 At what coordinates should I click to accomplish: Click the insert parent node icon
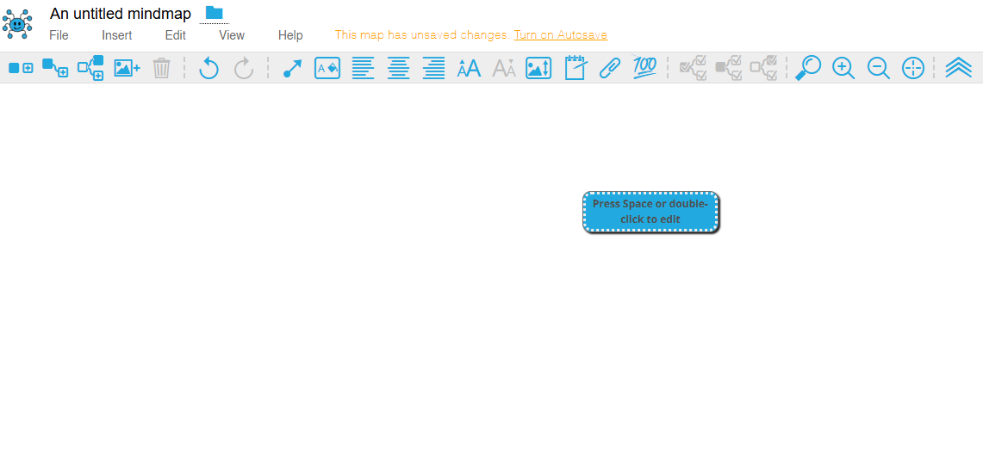click(90, 68)
